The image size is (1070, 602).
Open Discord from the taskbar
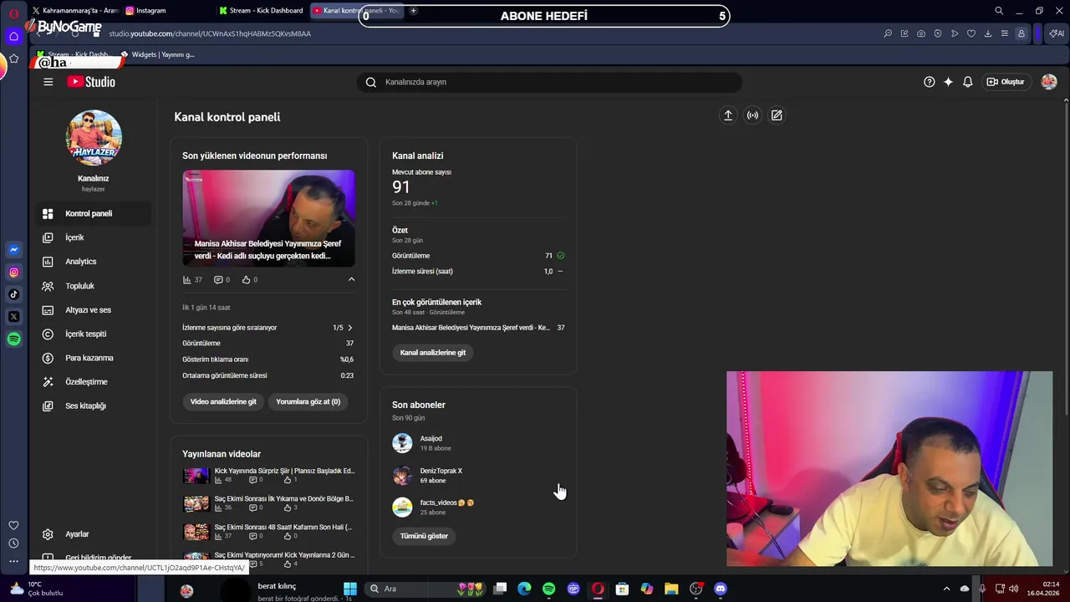pyautogui.click(x=721, y=589)
